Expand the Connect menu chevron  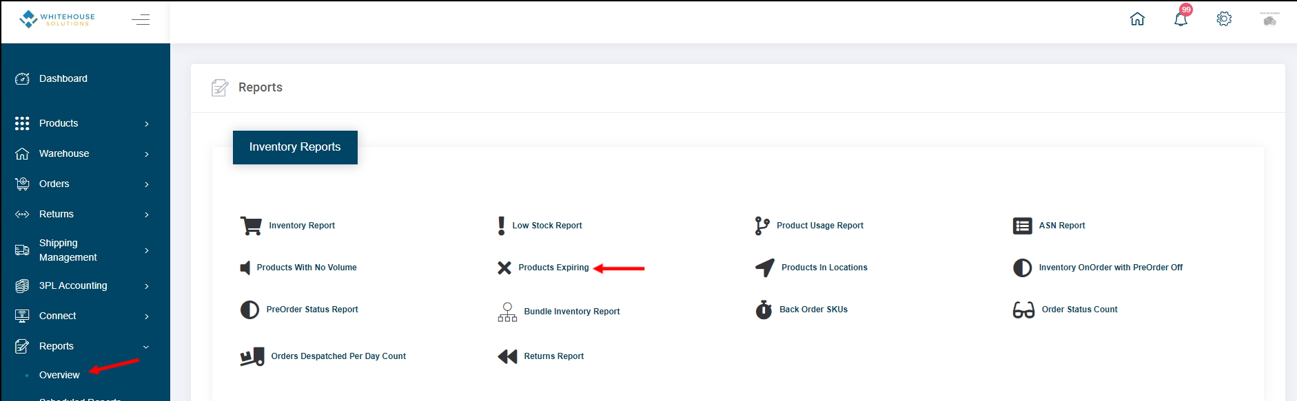point(146,316)
